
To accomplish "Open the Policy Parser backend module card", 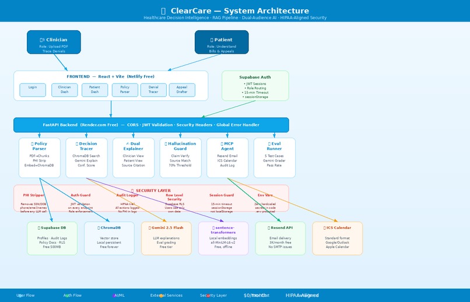I will [40, 158].
